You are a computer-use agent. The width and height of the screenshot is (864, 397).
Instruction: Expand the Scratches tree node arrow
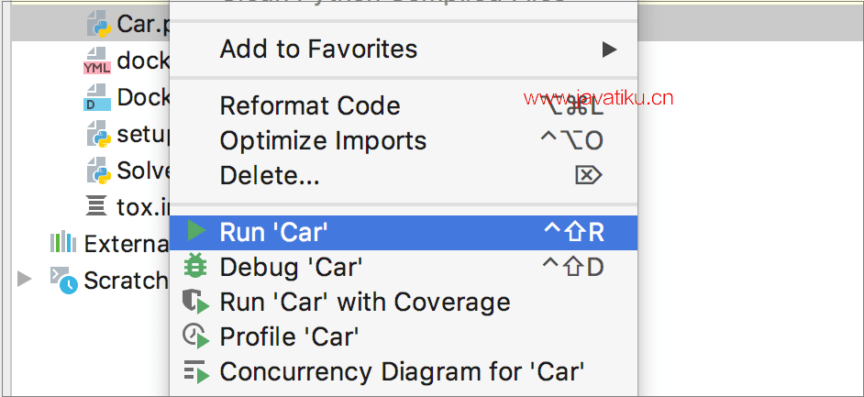click(x=24, y=279)
